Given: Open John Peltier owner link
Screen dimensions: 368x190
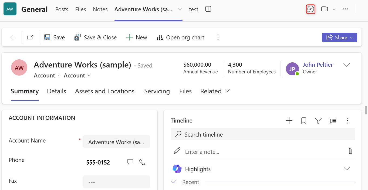Looking at the screenshot, I should coord(318,65).
